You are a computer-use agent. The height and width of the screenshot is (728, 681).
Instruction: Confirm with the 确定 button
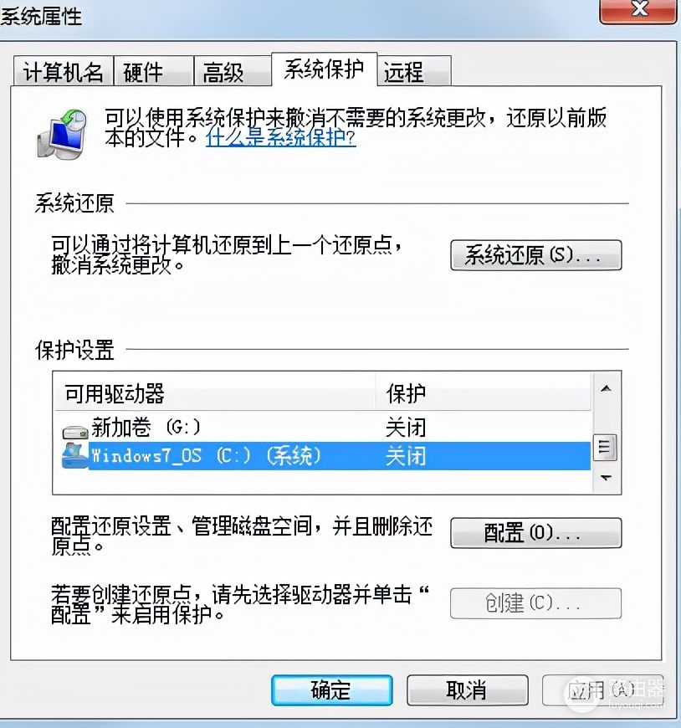point(331,690)
